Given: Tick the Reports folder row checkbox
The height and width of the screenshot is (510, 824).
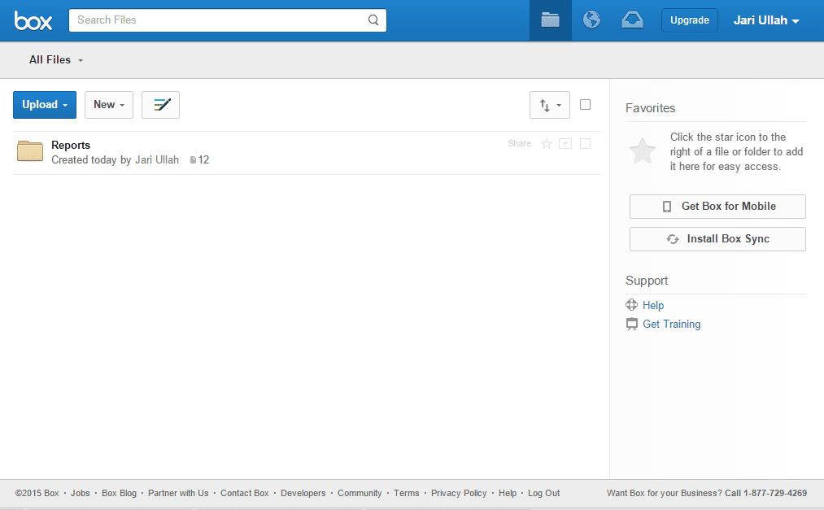Looking at the screenshot, I should 585,143.
